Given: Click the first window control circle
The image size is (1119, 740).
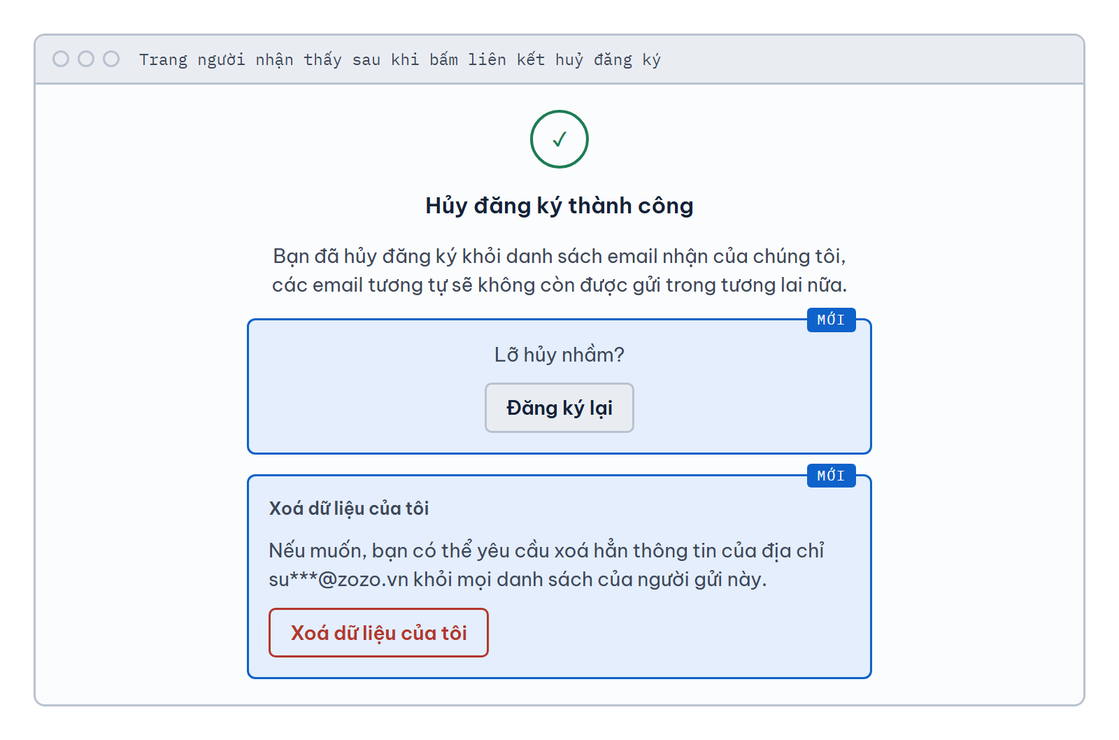Looking at the screenshot, I should pos(61,59).
